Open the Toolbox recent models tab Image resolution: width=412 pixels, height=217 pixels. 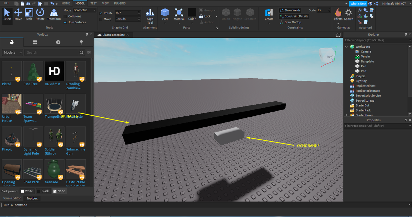(58, 42)
